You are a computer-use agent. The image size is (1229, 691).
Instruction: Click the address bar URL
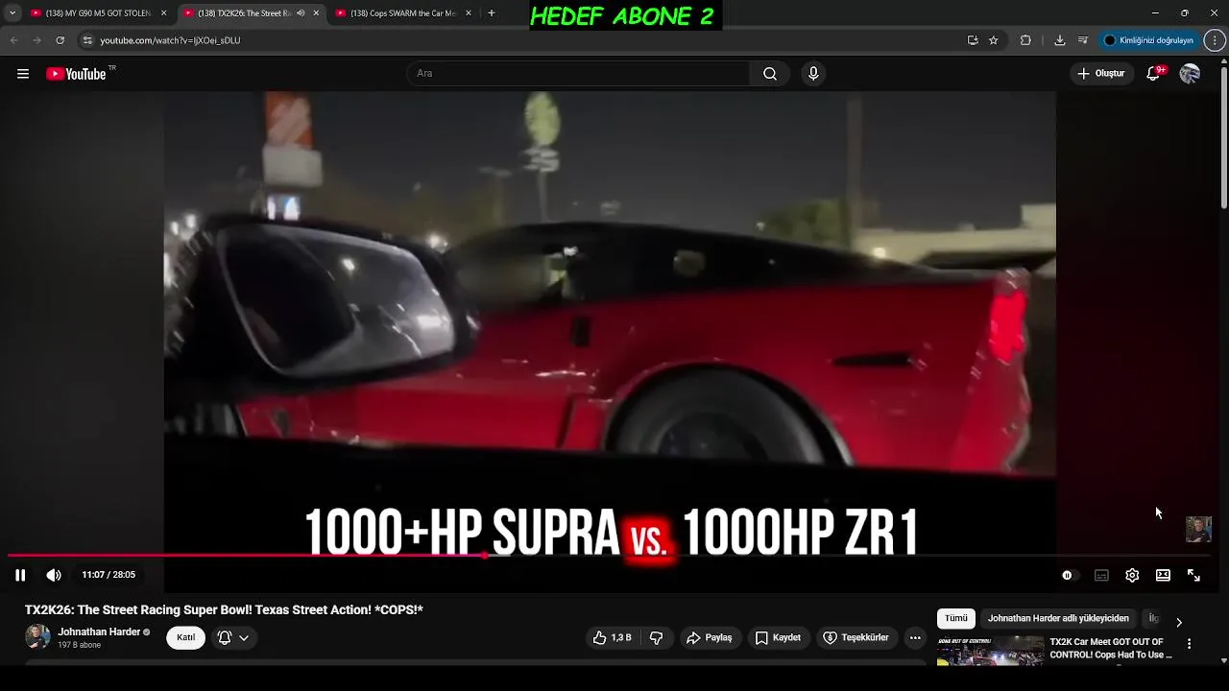point(170,40)
